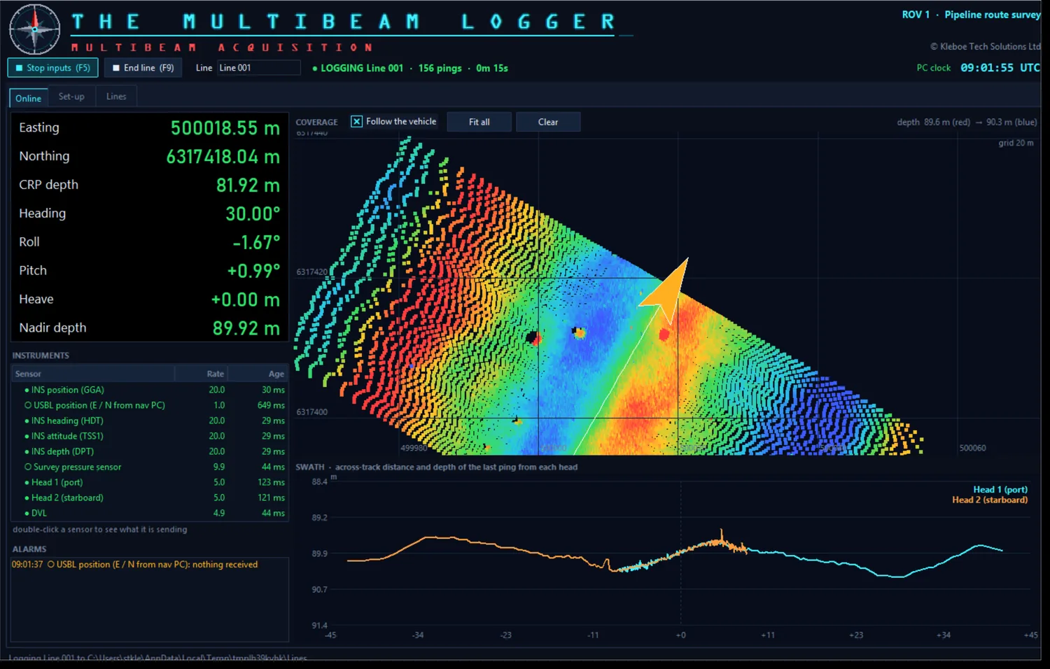Viewport: 1050px width, 669px height.
Task: Click the USBL position age 649 ms
Action: tap(271, 405)
